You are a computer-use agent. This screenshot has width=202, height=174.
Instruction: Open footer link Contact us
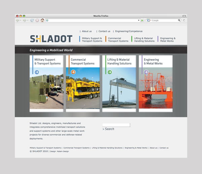(x=164, y=148)
